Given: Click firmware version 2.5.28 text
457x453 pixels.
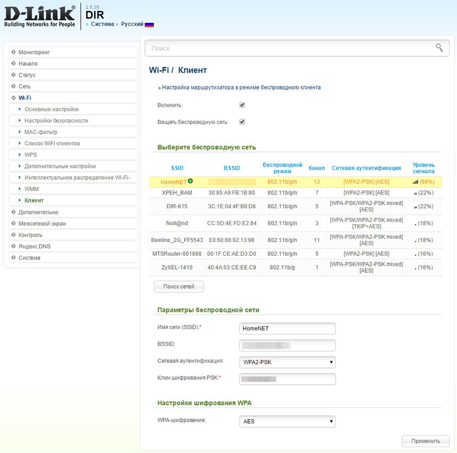Looking at the screenshot, I should pos(92,7).
